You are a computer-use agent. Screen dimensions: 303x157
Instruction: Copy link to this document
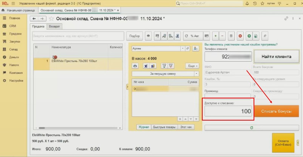(x=286, y=18)
